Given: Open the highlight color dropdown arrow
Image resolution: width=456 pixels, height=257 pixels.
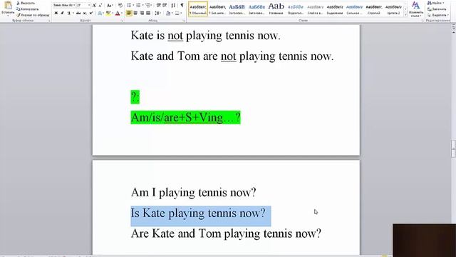Looking at the screenshot, I should click(113, 13).
